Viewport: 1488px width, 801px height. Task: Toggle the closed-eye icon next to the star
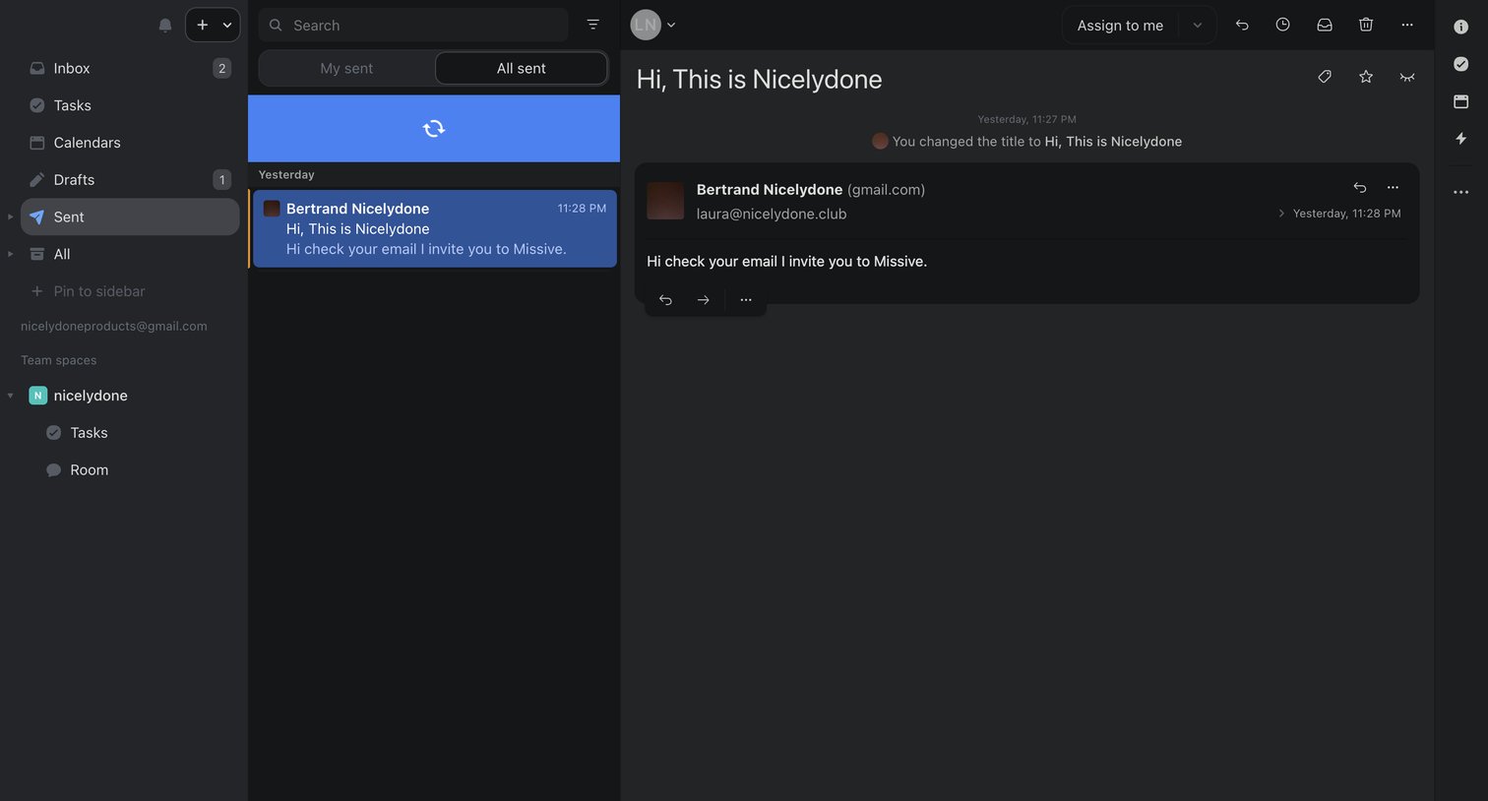(1407, 77)
